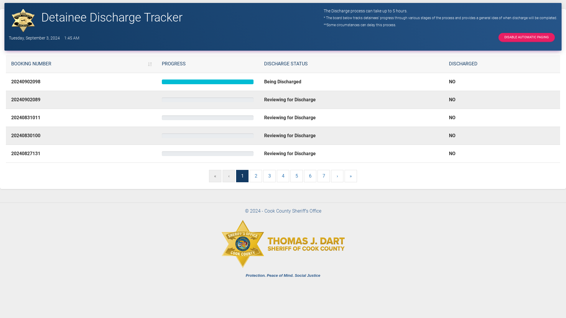
Task: Click the NO discharged value for 20240902098
Action: [x=452, y=82]
